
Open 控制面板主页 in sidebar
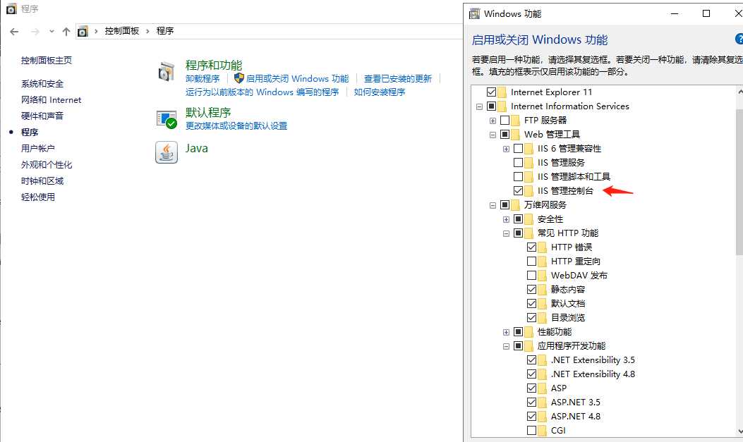(47, 60)
